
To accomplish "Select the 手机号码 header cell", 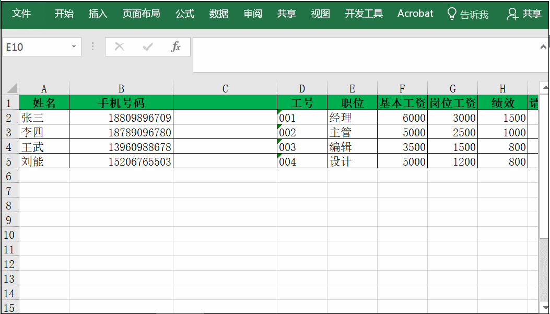I will pyautogui.click(x=121, y=103).
